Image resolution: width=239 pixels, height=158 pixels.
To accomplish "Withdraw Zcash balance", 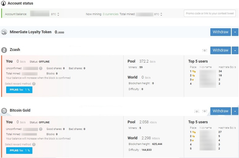I will pos(220,51).
